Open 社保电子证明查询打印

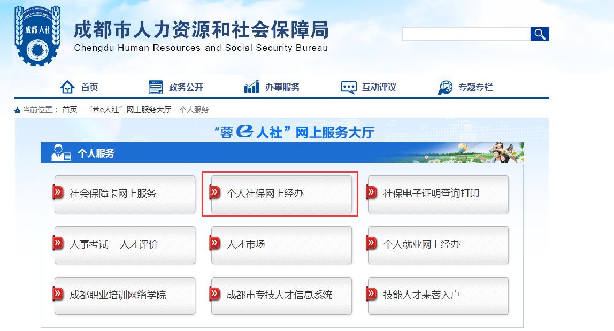click(438, 194)
